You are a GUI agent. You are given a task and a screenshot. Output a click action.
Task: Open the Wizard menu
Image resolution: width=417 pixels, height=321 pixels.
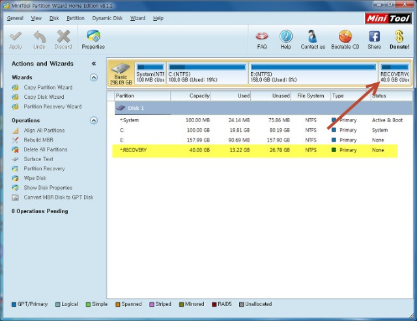point(137,18)
